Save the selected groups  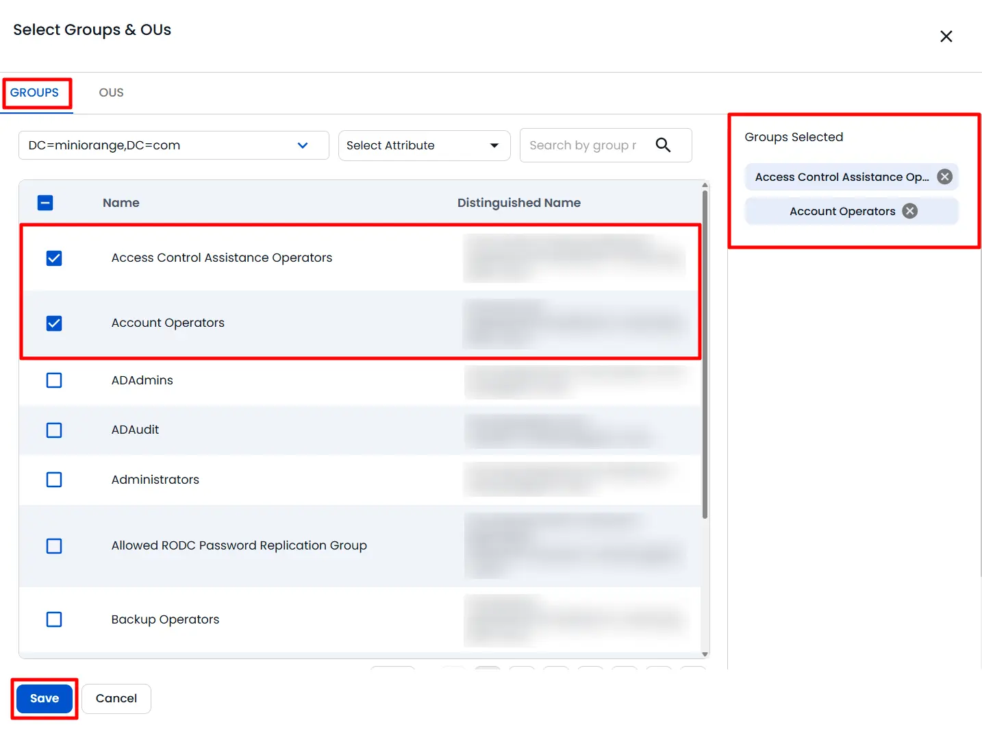(45, 698)
